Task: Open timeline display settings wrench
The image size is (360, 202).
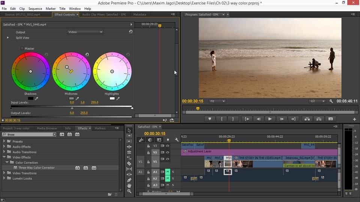Action: coord(176,140)
